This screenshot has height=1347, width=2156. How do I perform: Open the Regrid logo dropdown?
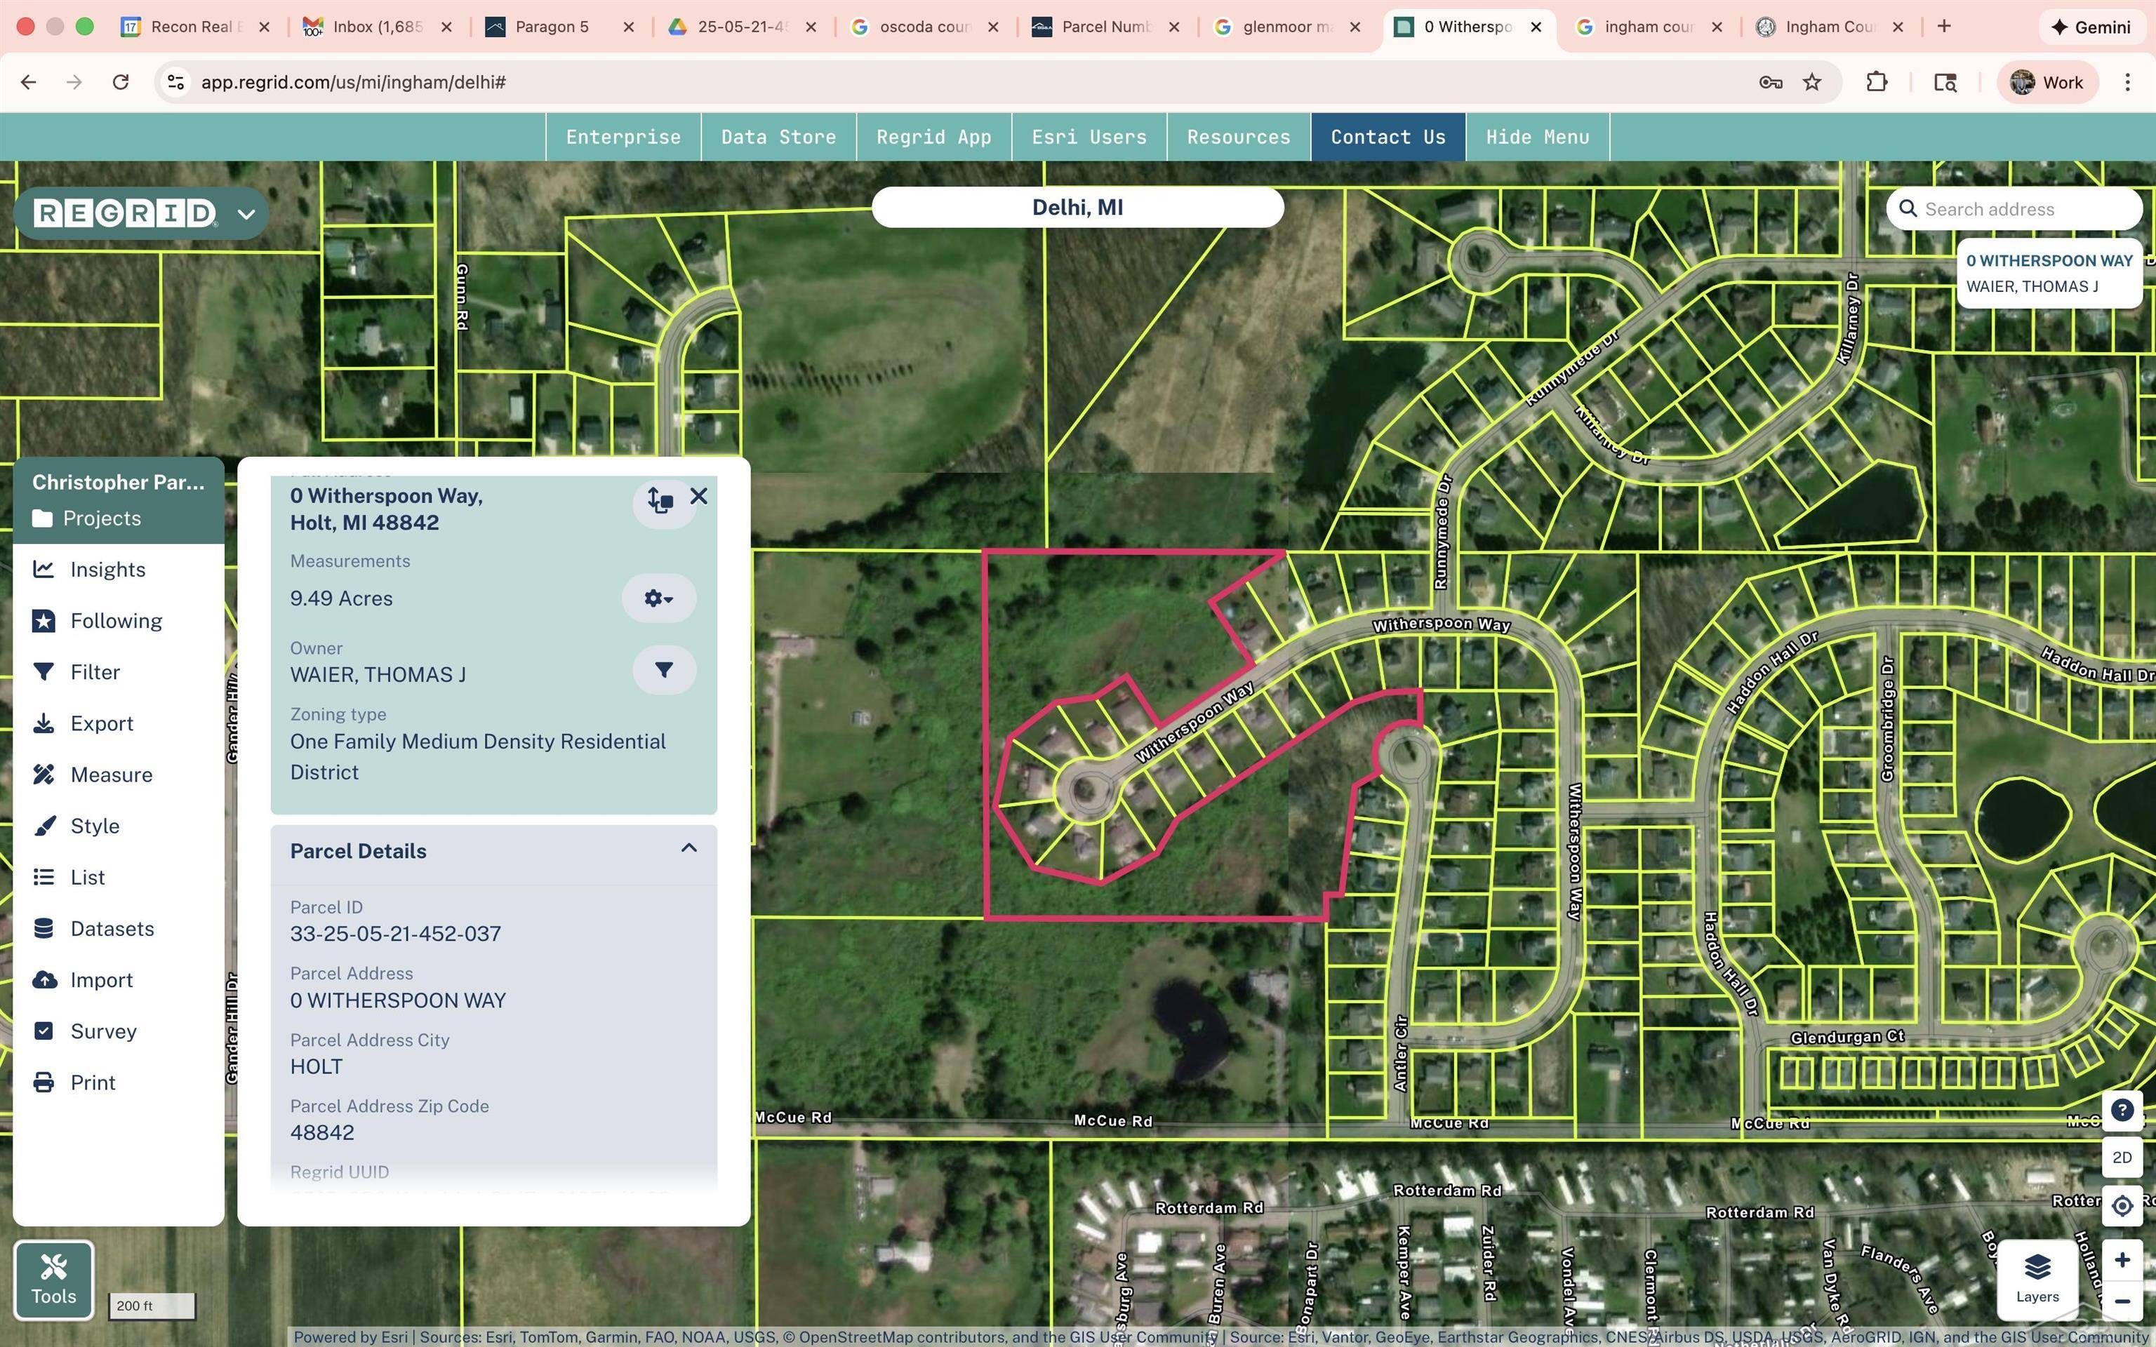tap(246, 213)
